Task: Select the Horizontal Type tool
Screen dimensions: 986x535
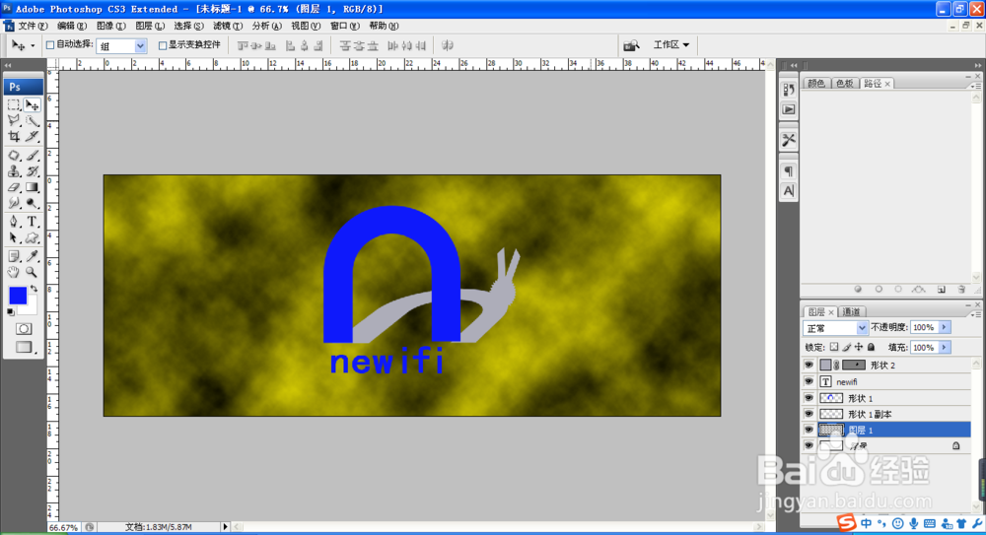Action: [33, 222]
